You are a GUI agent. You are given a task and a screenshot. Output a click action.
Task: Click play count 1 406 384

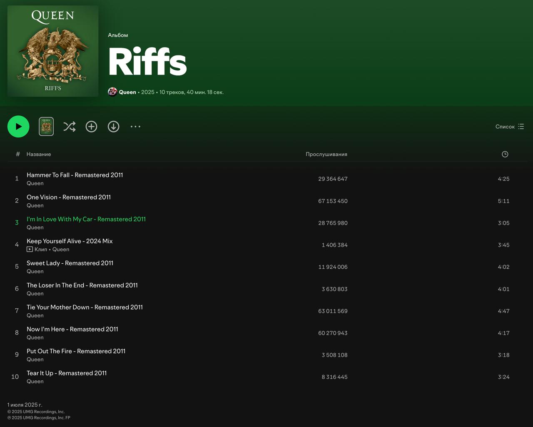(334, 245)
